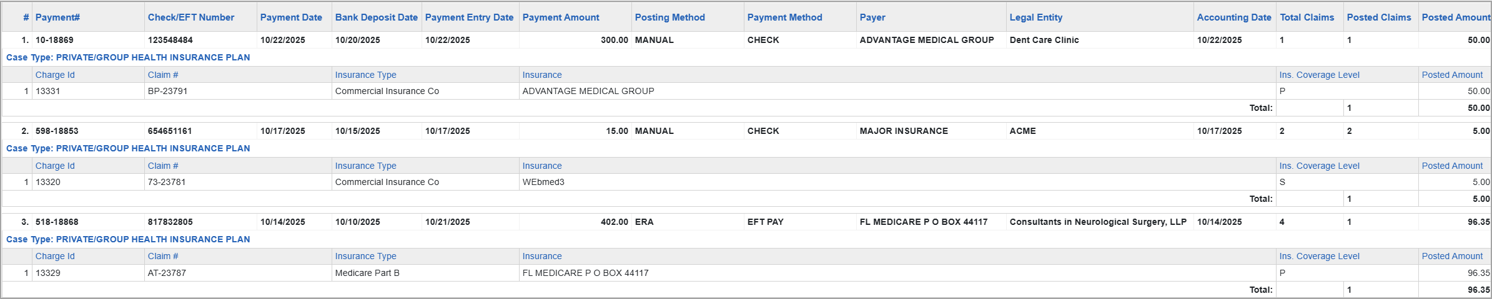This screenshot has height=299, width=1492.
Task: Open payment number 518-18868
Action: (56, 222)
